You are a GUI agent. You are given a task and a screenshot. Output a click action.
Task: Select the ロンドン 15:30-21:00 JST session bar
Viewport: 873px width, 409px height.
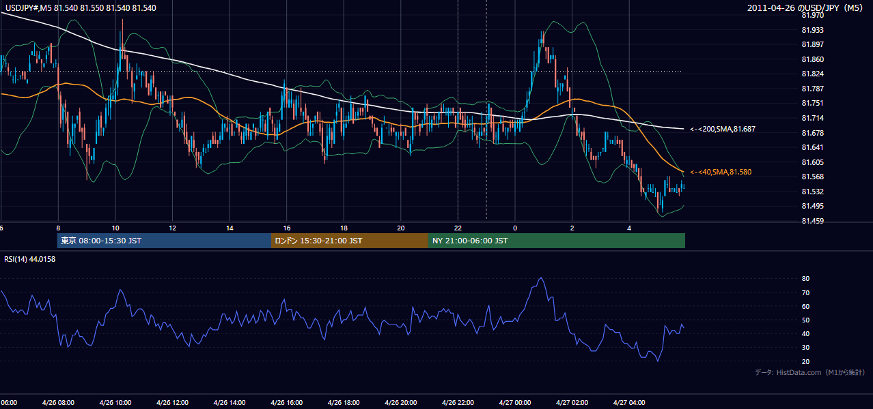click(350, 241)
